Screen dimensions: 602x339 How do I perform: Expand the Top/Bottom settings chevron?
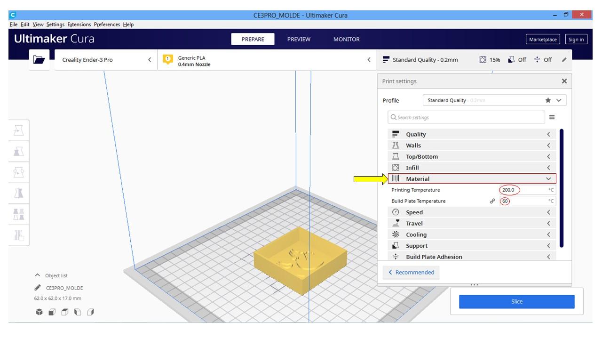(x=548, y=156)
